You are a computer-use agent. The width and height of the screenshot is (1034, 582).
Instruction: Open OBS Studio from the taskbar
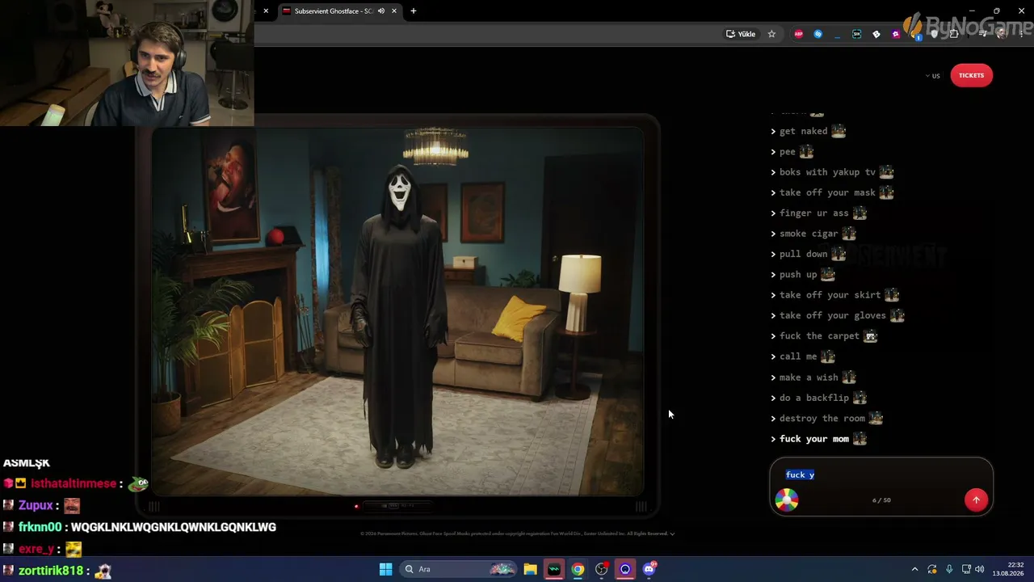(x=602, y=569)
